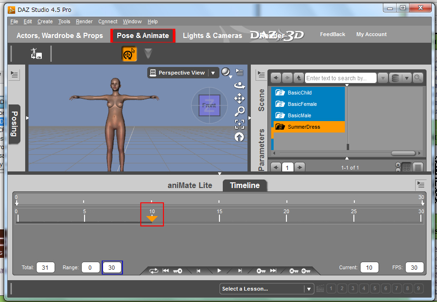437x302 pixels.
Task: Open the Scene side tab
Action: coord(261,100)
